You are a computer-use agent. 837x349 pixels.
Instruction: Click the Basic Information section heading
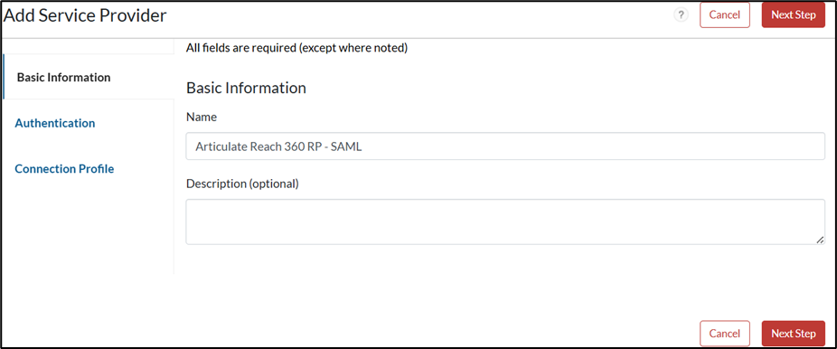[x=246, y=88]
